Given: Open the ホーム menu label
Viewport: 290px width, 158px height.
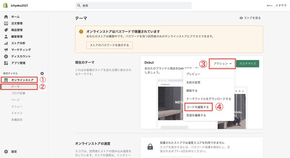Looking at the screenshot, I should coord(15,17).
